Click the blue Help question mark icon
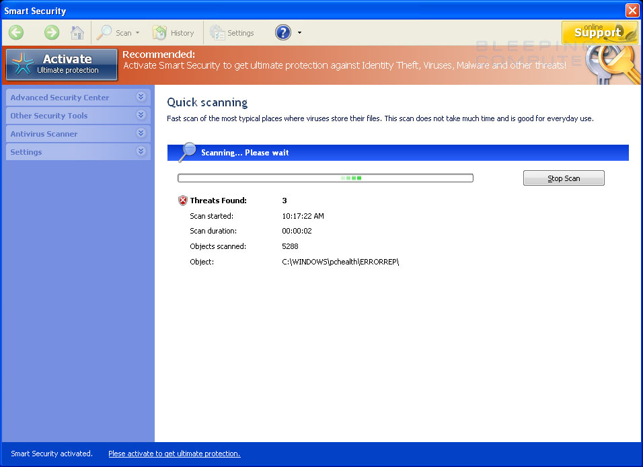Screen dimensions: 643x467 [283, 32]
